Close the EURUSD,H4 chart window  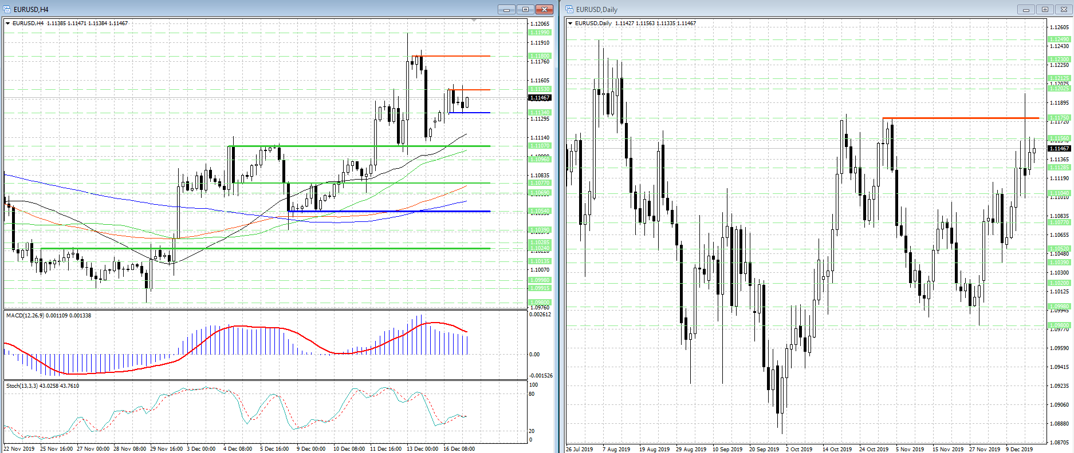544,9
